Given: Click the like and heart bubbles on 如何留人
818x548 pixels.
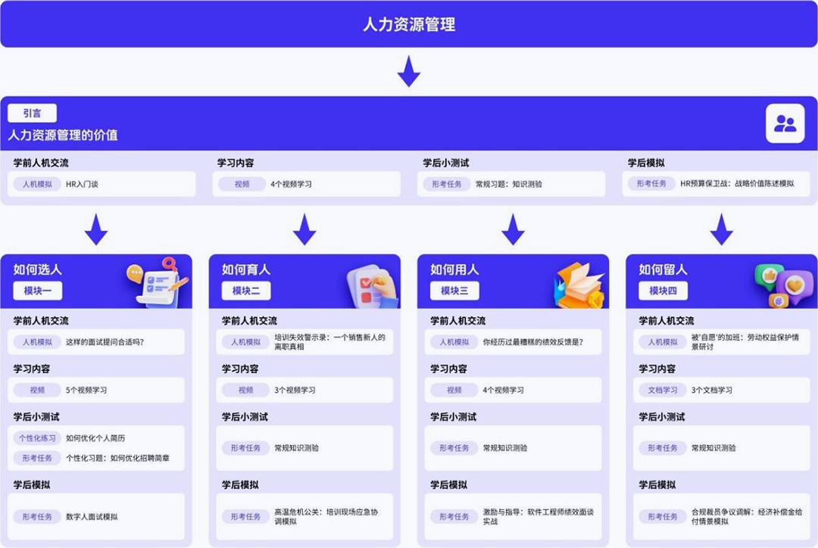Looking at the screenshot, I should 784,285.
